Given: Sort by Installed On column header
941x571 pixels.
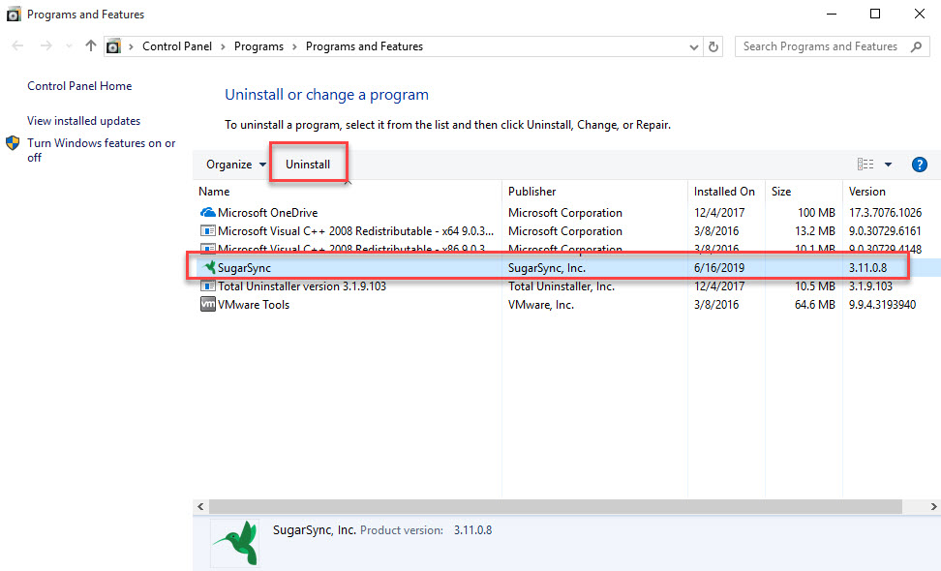Looking at the screenshot, I should [724, 192].
